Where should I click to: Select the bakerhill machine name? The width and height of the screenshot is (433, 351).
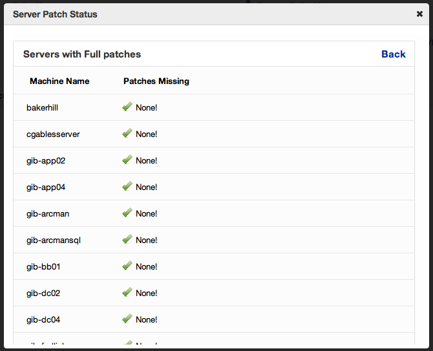tap(43, 108)
